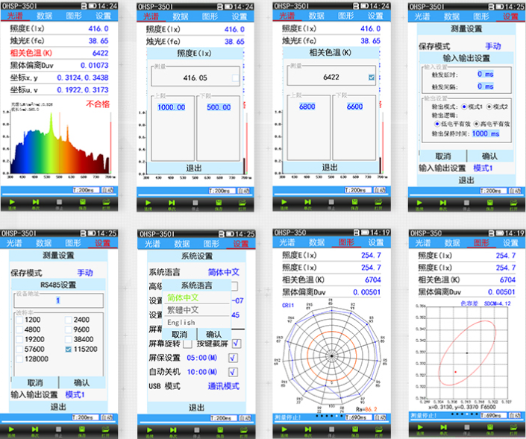Click the save icon below the 输入输出设置 screen
526x439 pixels.
[489, 203]
